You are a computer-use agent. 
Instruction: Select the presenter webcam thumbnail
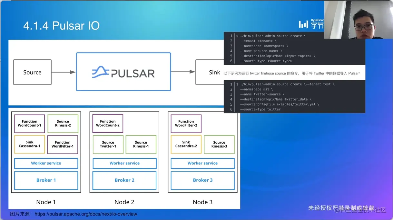coord(358,20)
